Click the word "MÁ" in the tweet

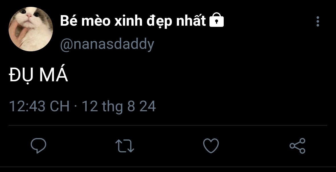54,74
